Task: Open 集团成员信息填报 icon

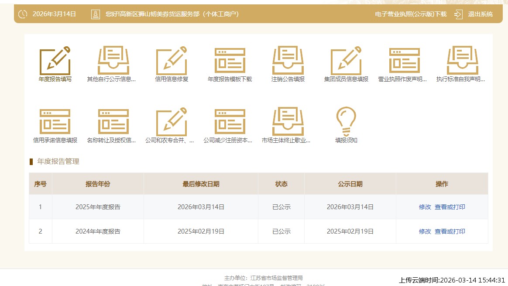Action: (346, 61)
